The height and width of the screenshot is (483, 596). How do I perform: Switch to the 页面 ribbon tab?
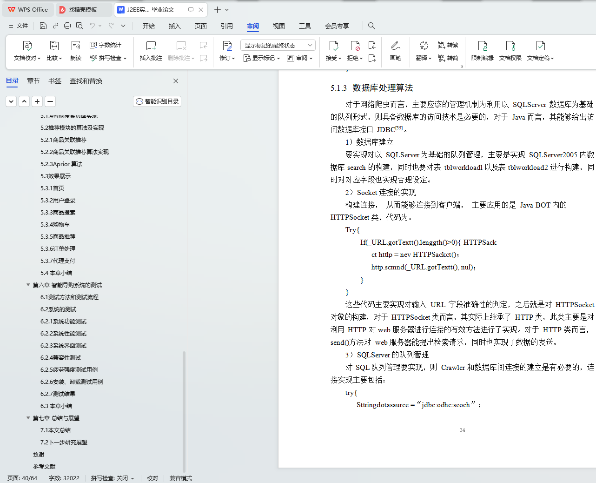tap(201, 26)
